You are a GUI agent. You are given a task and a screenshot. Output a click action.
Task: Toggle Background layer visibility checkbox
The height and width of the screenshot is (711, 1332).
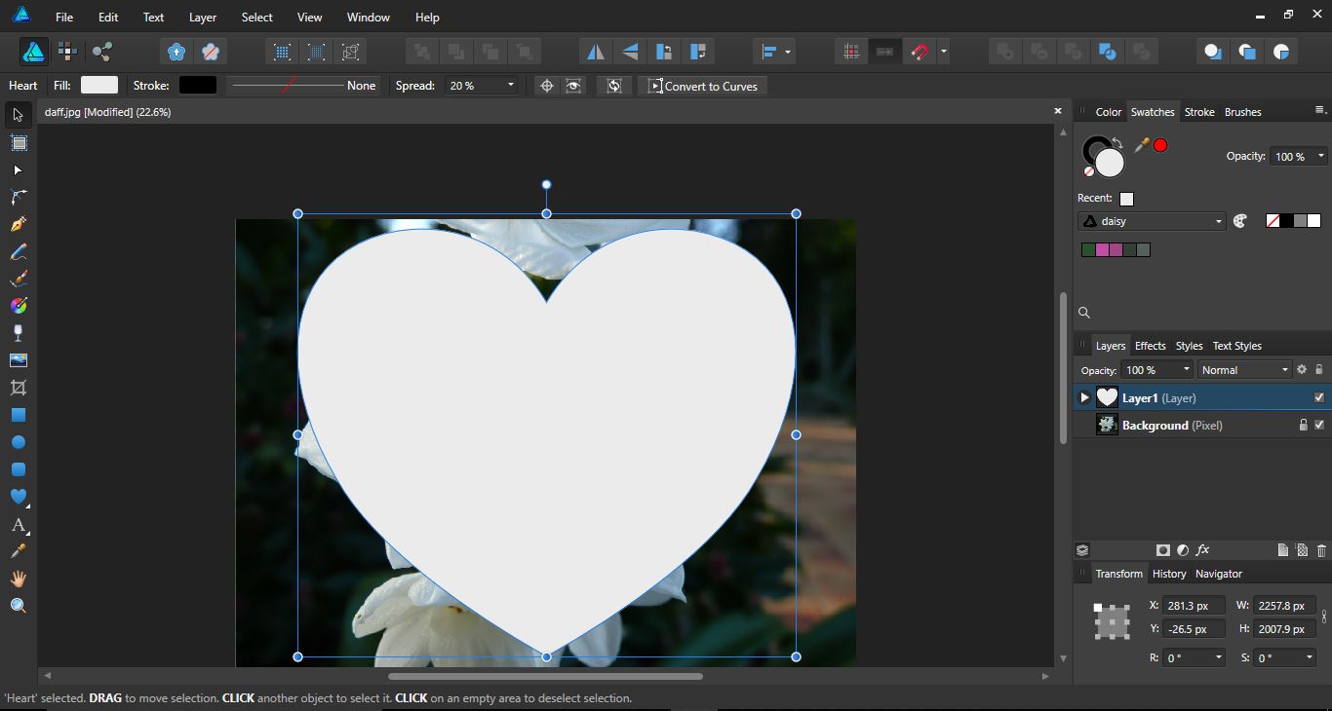1319,425
